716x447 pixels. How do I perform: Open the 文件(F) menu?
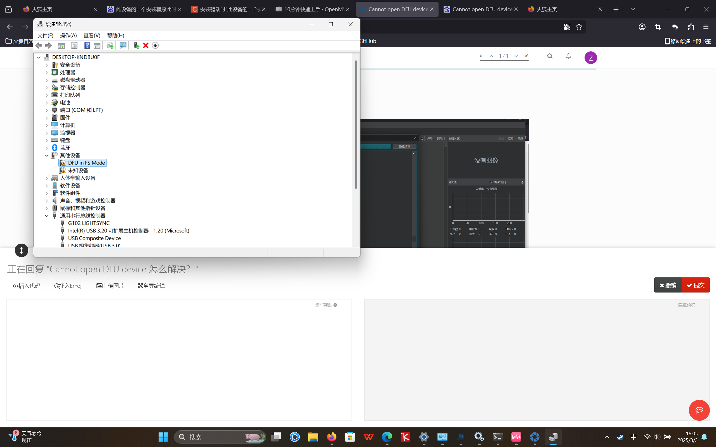[45, 35]
